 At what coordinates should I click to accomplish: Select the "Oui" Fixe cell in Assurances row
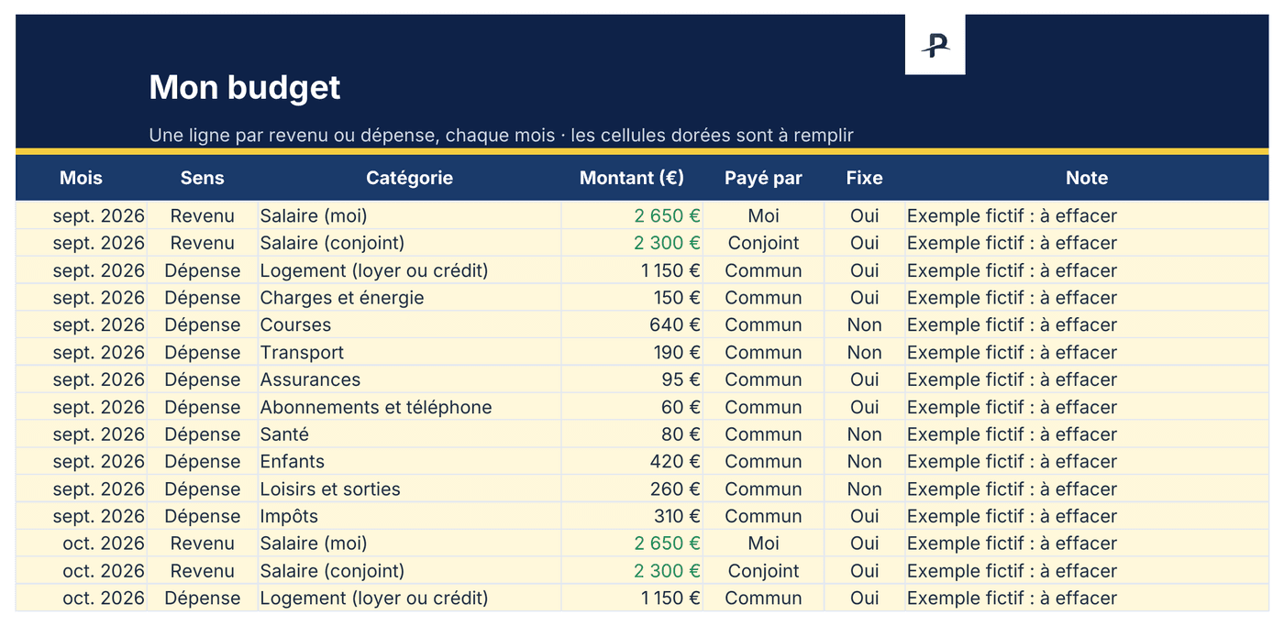pos(864,379)
